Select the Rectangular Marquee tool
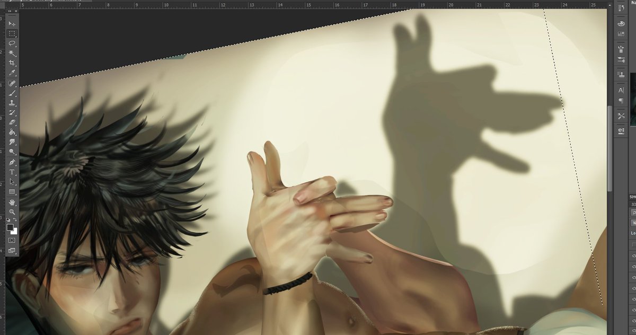The width and height of the screenshot is (636, 335). (12, 33)
